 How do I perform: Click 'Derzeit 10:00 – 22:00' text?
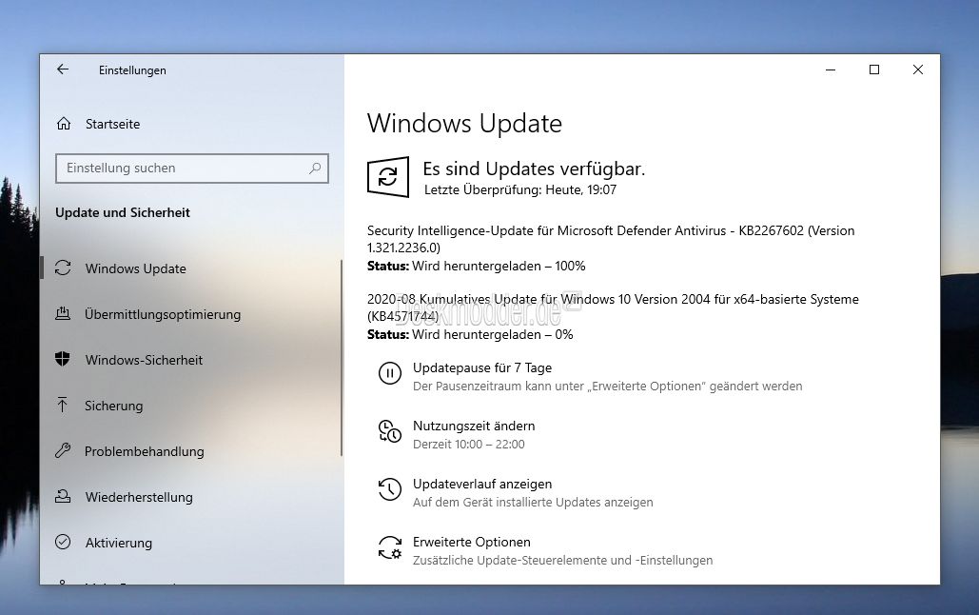[469, 444]
